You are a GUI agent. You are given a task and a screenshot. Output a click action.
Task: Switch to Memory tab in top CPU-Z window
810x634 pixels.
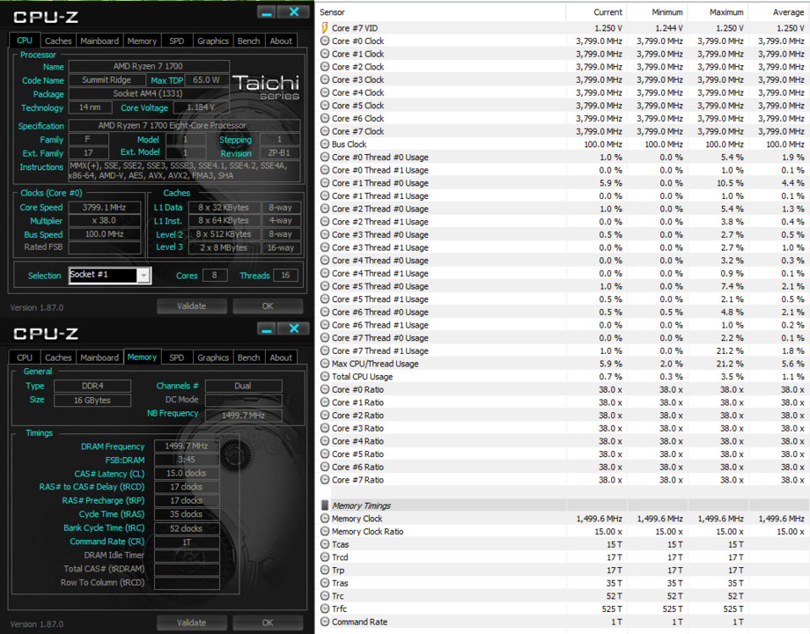point(142,41)
